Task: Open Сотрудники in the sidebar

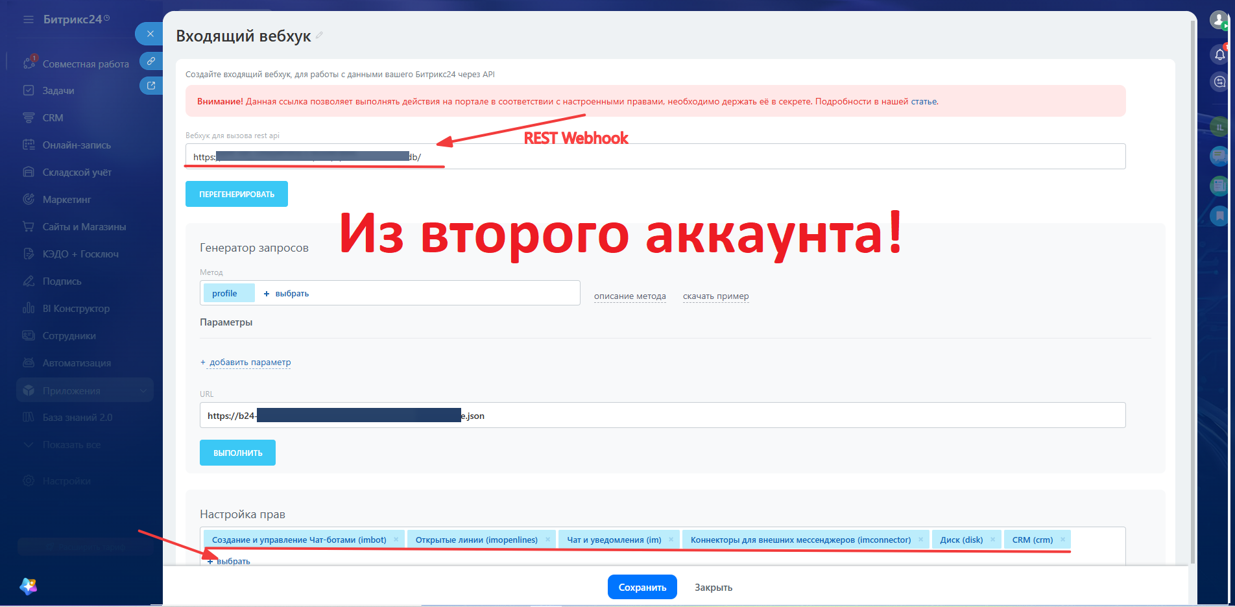Action: click(x=69, y=336)
